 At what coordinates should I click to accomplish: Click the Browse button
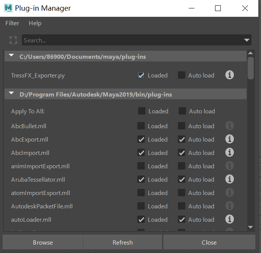(43, 242)
